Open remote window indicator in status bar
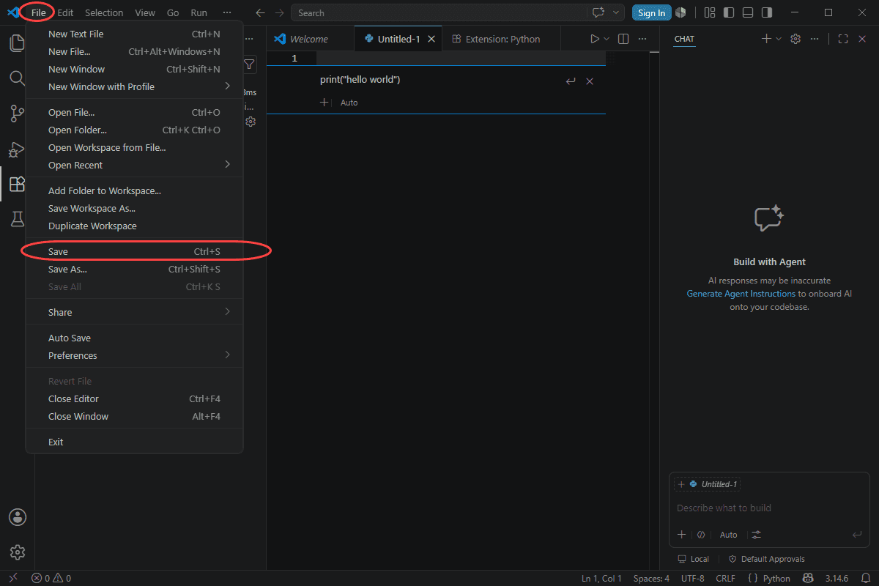Screen dimensions: 879x586 (x=12, y=578)
